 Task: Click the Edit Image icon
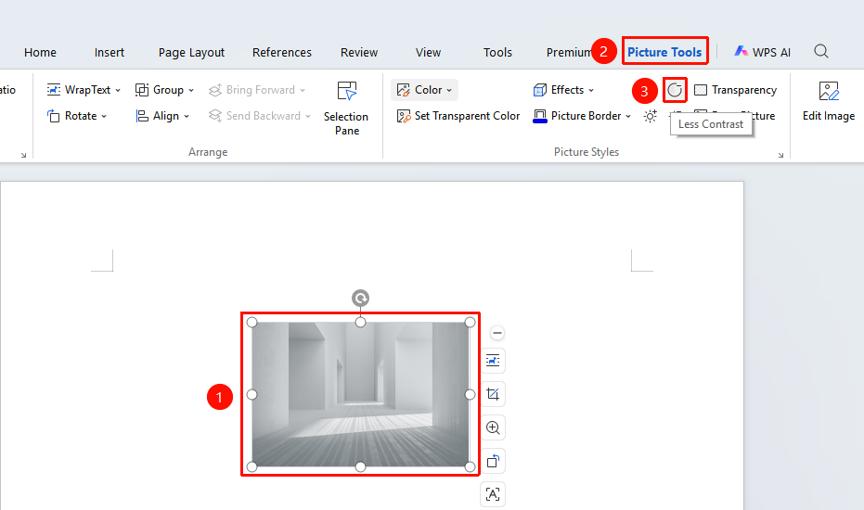[x=828, y=91]
